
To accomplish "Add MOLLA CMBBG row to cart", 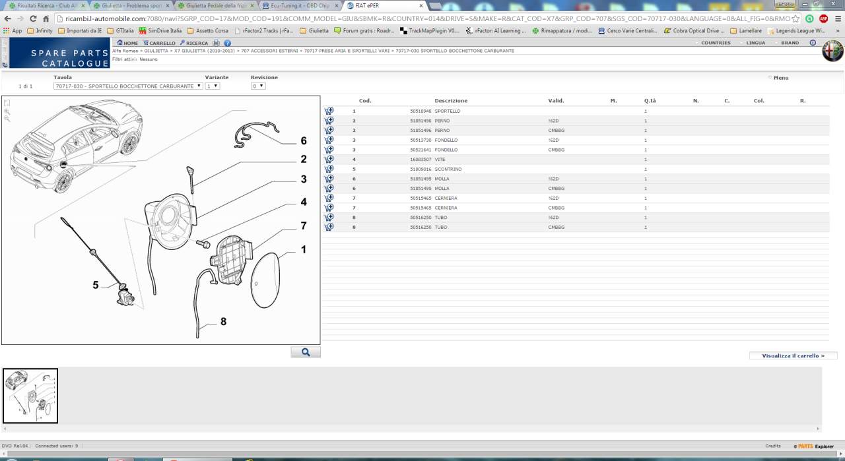I will [329, 188].
